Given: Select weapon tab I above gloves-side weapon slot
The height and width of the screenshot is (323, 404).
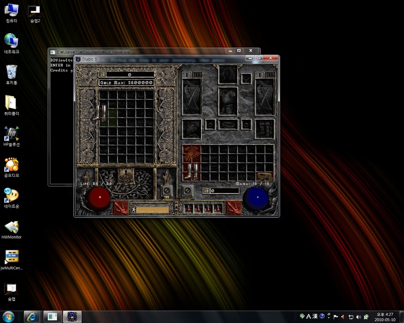Looking at the screenshot, I should tap(187, 75).
